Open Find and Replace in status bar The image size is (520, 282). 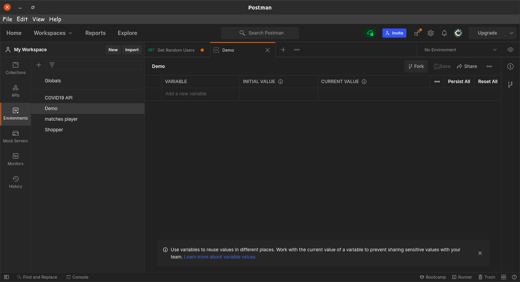point(37,277)
